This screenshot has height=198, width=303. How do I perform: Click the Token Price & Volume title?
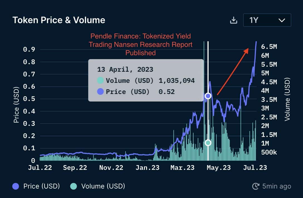(59, 20)
